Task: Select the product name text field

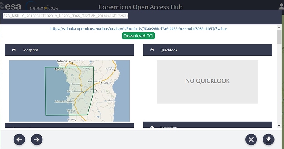Action: pyautogui.click(x=65, y=16)
